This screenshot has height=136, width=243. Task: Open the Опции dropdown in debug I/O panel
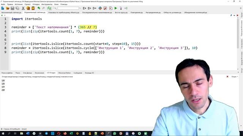(235, 77)
